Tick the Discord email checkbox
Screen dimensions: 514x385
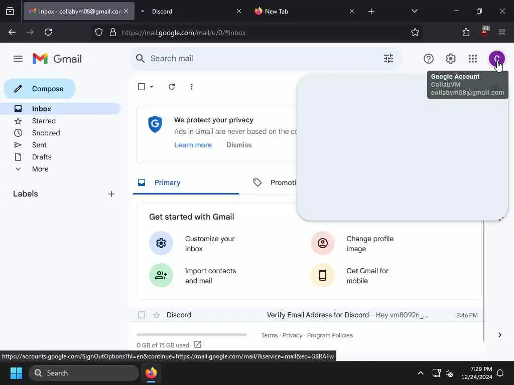[x=141, y=315]
